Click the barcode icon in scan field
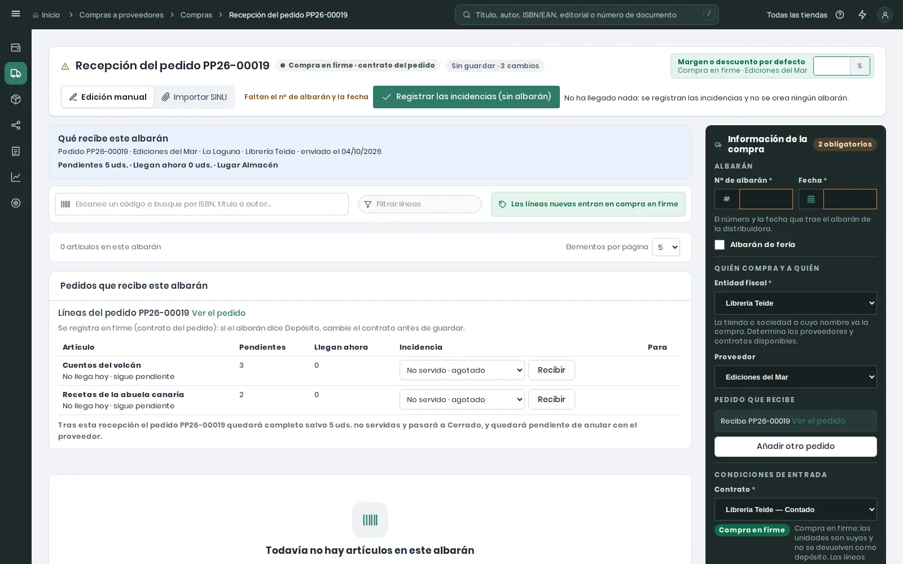 65,204
